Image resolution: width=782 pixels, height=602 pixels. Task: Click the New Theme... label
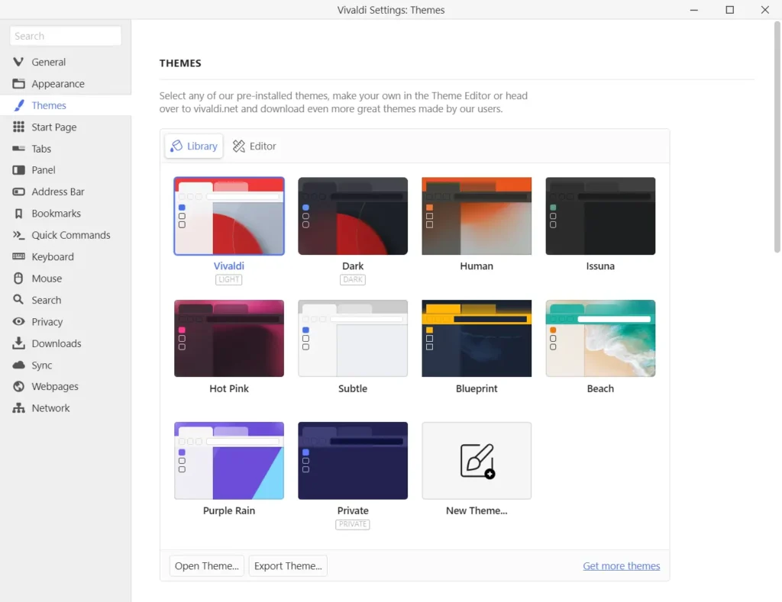(477, 510)
